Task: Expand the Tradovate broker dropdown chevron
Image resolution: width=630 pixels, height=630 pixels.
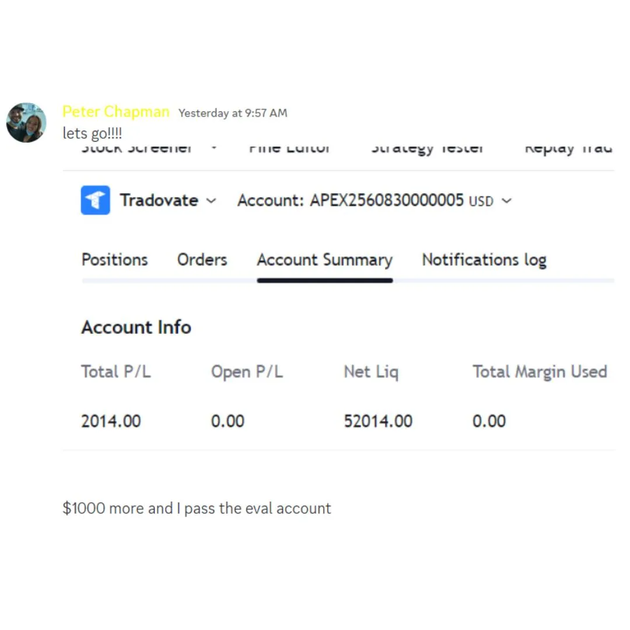Action: coord(211,201)
